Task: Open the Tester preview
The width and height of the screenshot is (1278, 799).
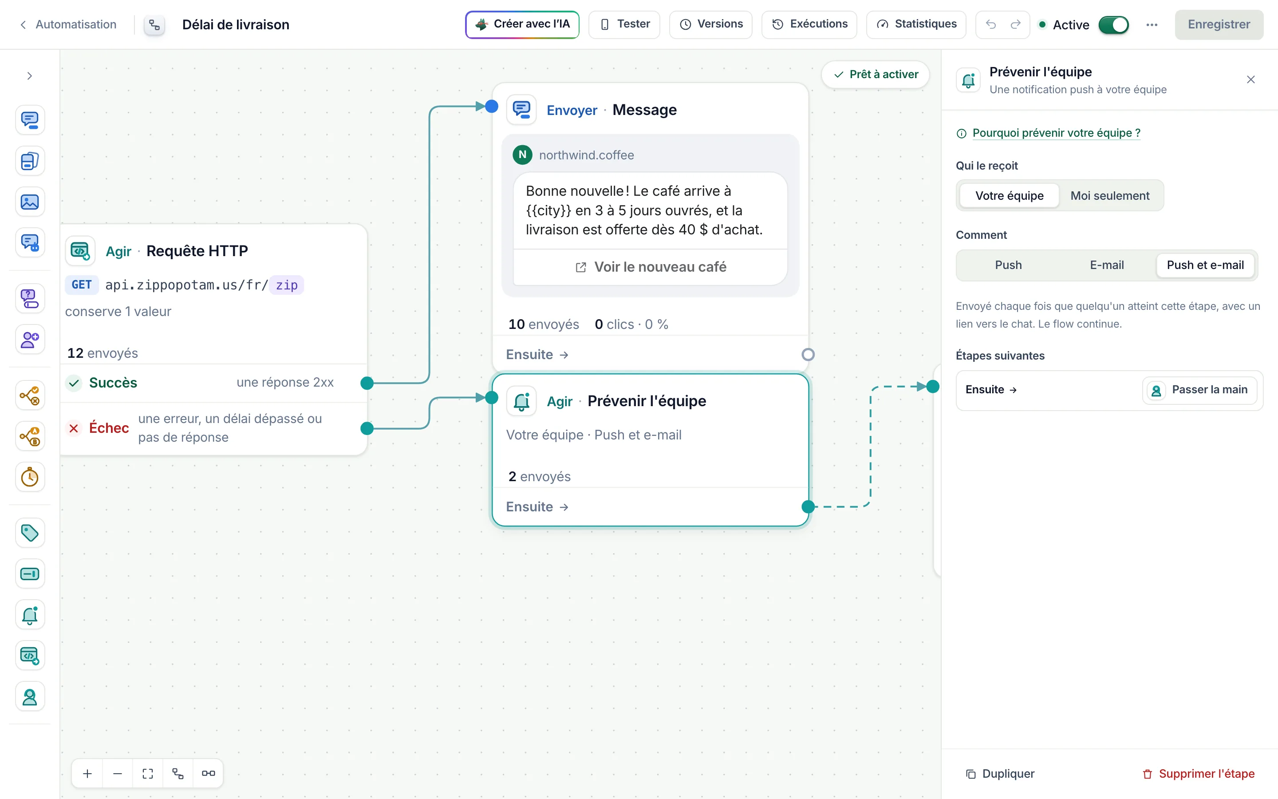Action: (624, 24)
